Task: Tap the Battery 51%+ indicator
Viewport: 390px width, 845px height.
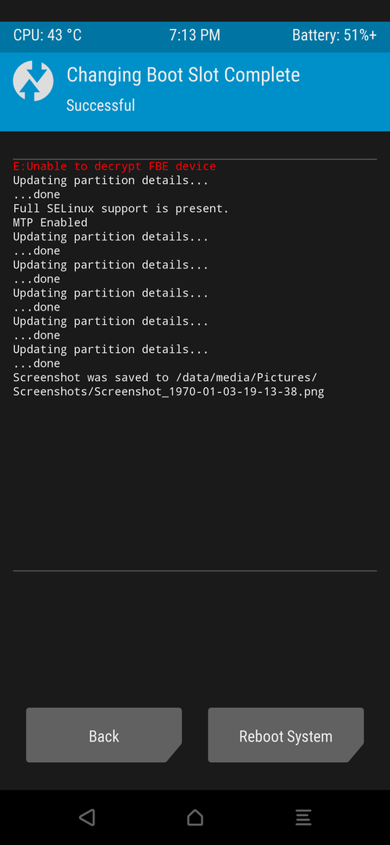Action: [334, 35]
